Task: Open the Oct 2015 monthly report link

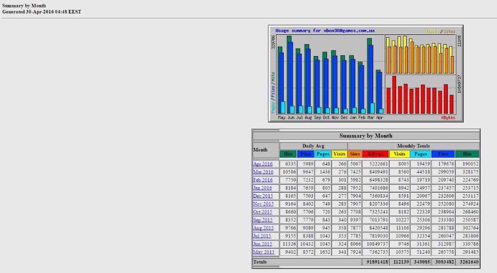Action: [263, 211]
